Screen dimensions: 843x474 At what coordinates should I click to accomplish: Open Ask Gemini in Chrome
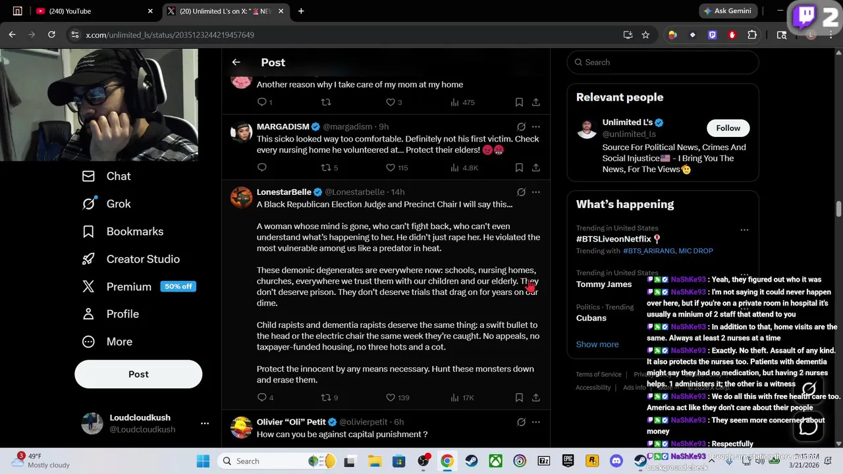click(726, 11)
